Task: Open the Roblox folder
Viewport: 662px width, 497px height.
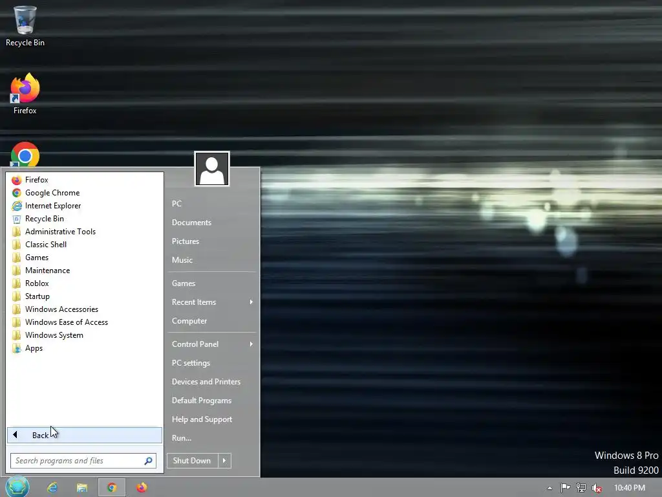Action: tap(85, 283)
